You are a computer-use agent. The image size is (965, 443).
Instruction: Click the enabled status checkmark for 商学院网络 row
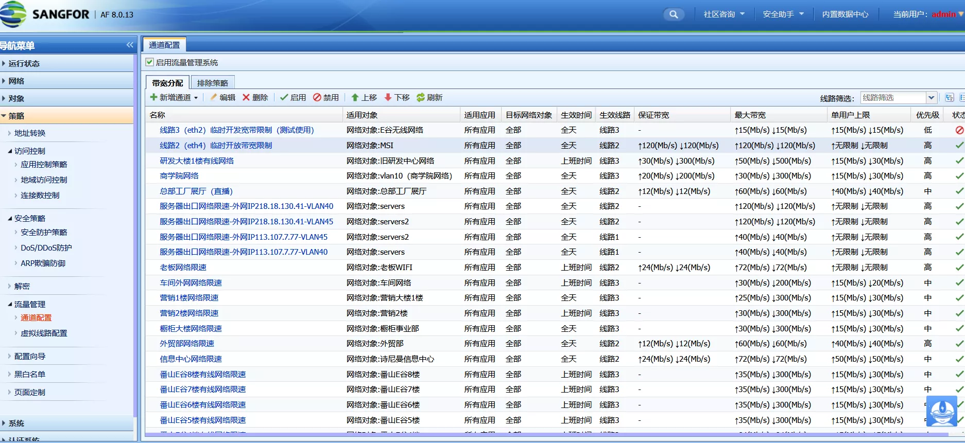[959, 176]
